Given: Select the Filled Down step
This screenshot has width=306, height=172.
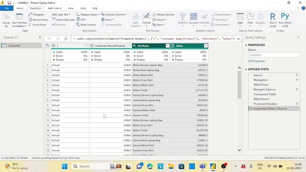Looking at the screenshot, I should pos(261,85).
